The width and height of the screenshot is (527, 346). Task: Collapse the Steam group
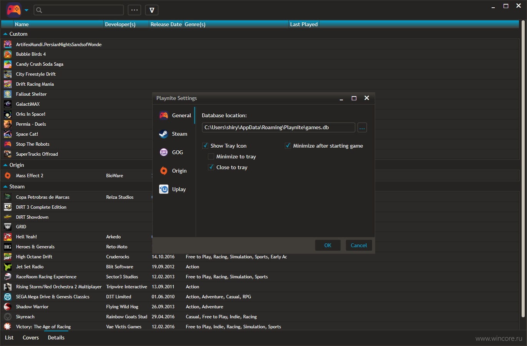click(5, 186)
